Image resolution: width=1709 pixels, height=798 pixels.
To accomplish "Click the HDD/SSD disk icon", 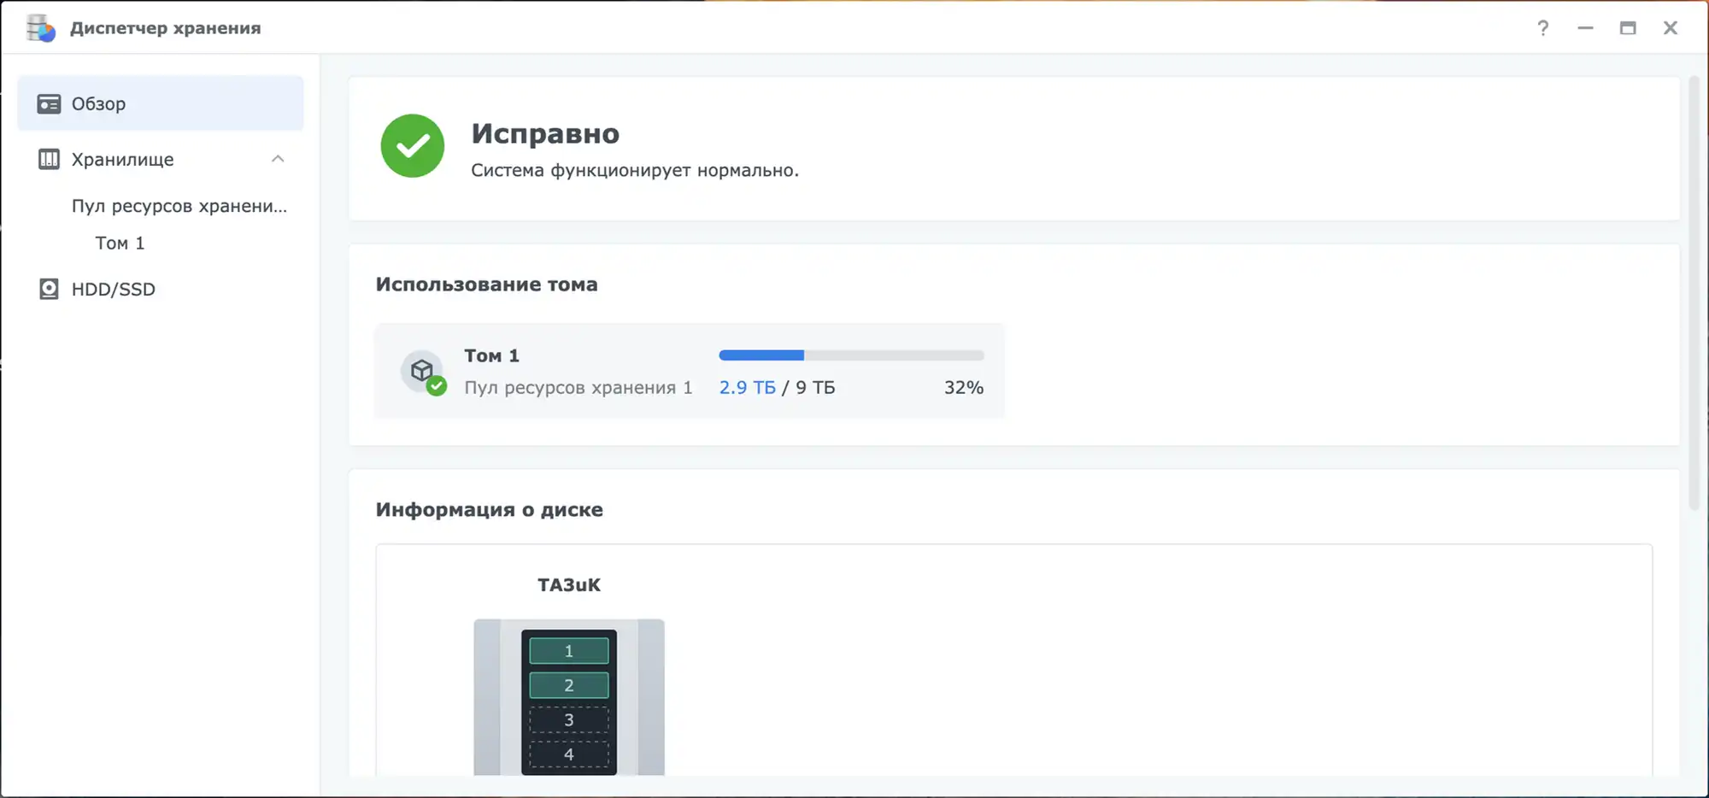I will pos(49,289).
